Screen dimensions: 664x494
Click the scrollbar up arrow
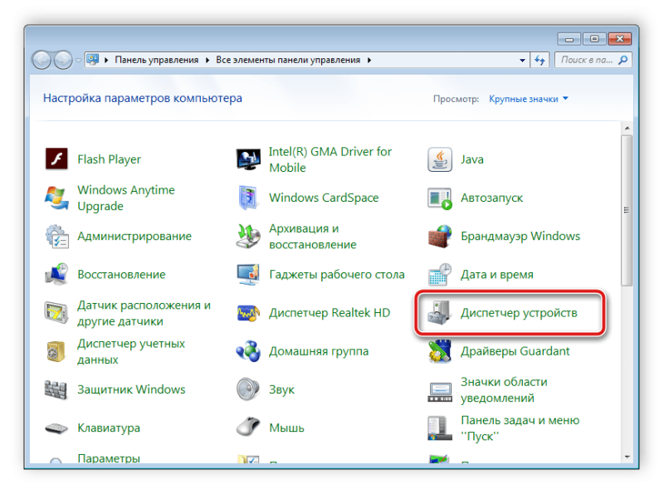click(x=627, y=128)
